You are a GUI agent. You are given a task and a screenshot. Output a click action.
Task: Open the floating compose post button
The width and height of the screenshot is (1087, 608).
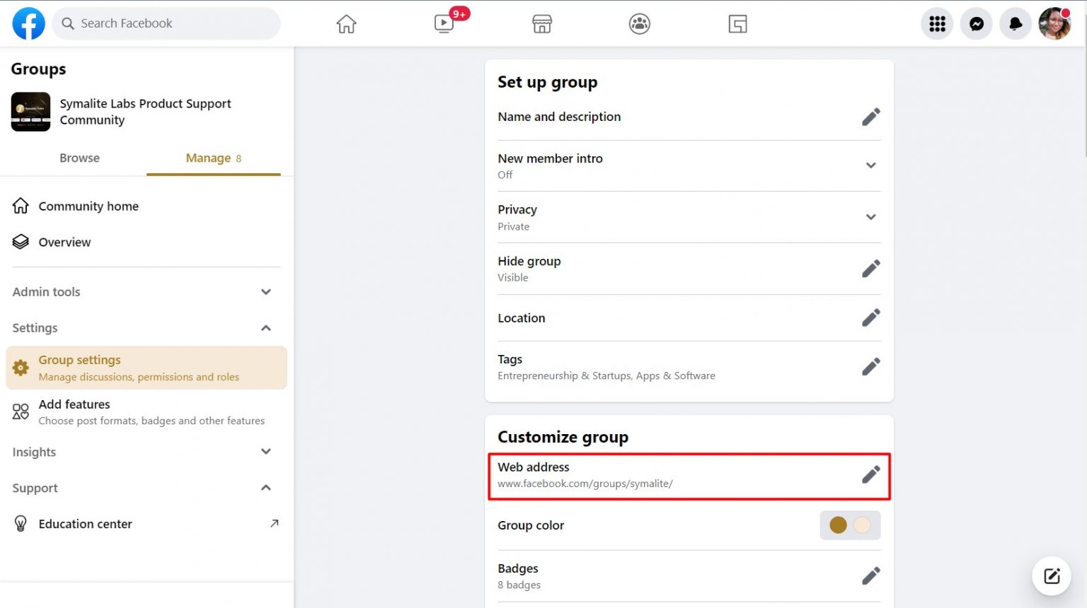pyautogui.click(x=1051, y=575)
